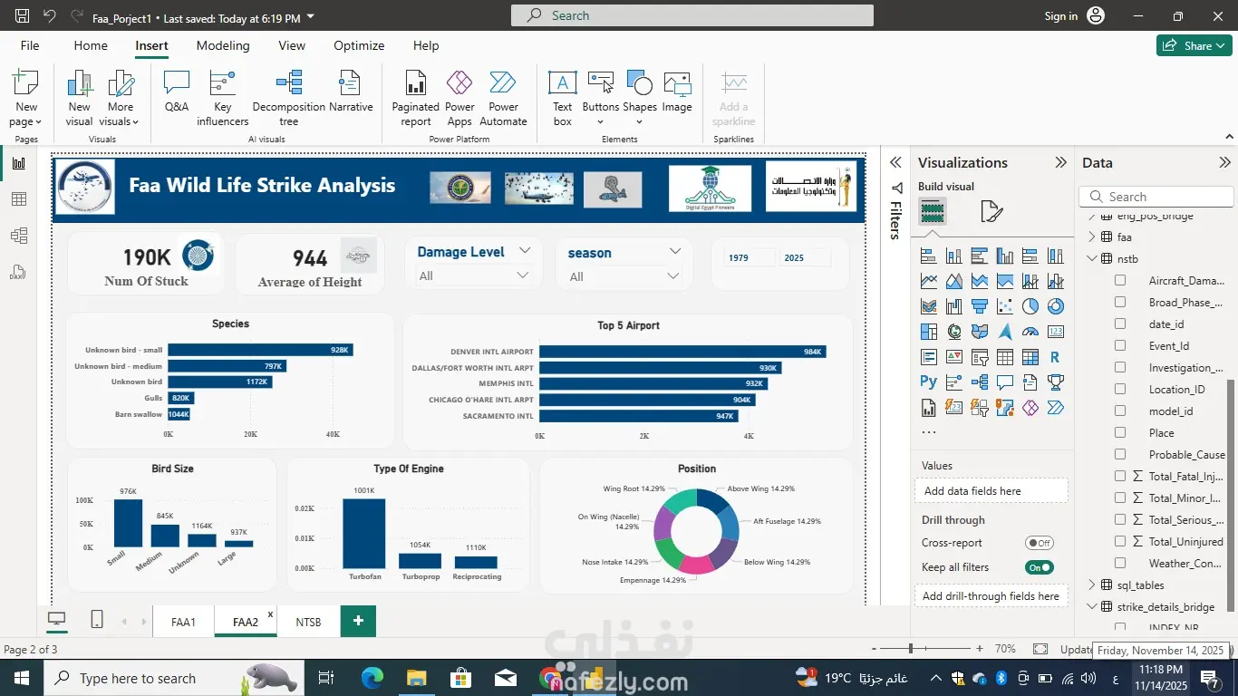The image size is (1238, 696).
Task: Enable the Place field checkbox
Action: pyautogui.click(x=1120, y=433)
